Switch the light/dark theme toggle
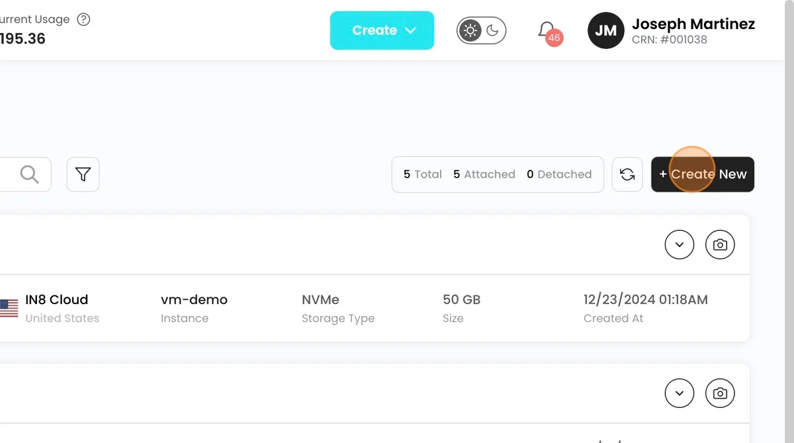Viewport: 794px width, 443px height. pyautogui.click(x=481, y=30)
